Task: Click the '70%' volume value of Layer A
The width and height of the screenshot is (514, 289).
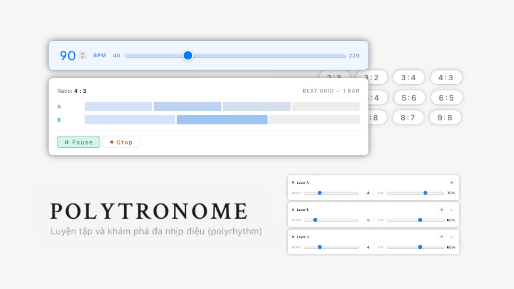Action: point(451,193)
